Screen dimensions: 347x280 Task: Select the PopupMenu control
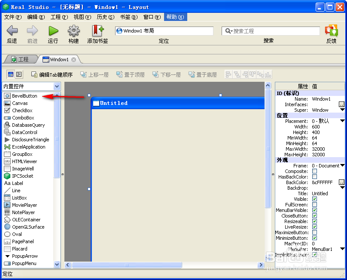(24, 263)
